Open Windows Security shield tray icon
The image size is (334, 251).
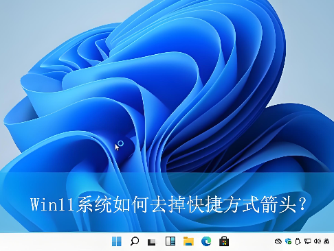click(x=288, y=241)
